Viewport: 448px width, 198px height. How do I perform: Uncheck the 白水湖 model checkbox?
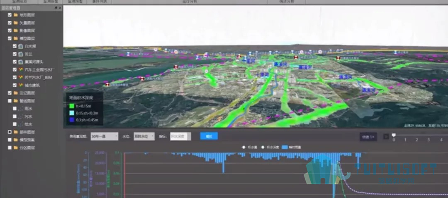click(15, 46)
